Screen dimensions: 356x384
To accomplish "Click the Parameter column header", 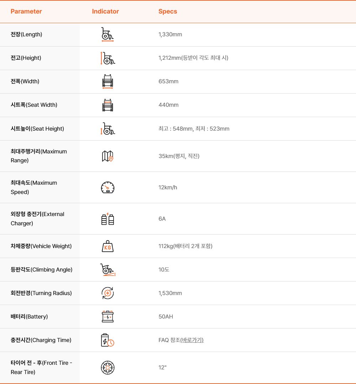I will 26,11.
